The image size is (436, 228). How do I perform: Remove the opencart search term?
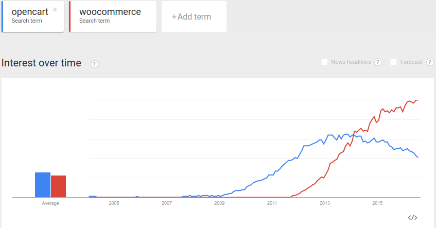[55, 9]
